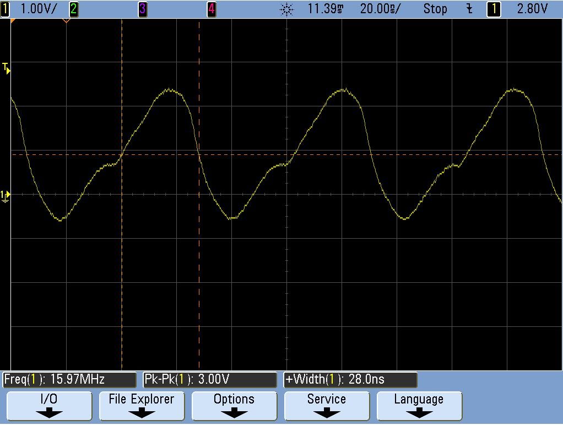563x425 pixels.
Task: Open the Language softkey menu
Action: pyautogui.click(x=419, y=406)
